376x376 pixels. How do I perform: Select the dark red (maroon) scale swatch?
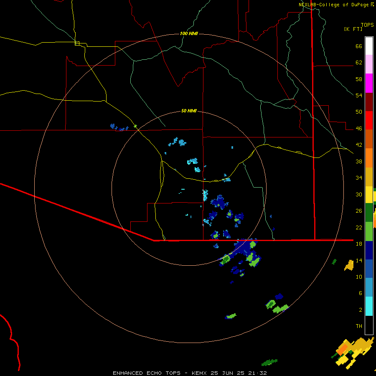point(369,102)
